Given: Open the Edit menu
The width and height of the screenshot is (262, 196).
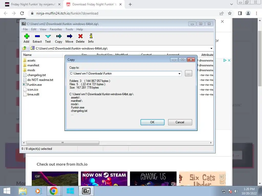Looking at the screenshot, I should click(34, 29).
